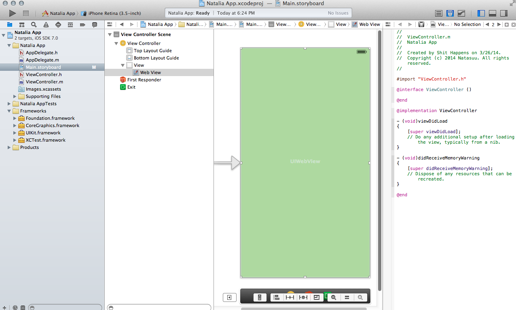Click the Resolve Auto Layout Issues button

pyautogui.click(x=303, y=297)
